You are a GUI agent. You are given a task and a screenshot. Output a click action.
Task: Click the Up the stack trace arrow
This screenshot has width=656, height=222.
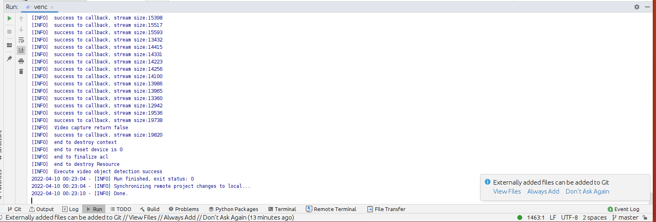pos(21,19)
